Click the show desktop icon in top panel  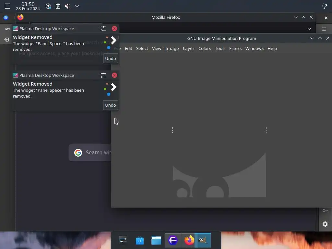(7, 6)
